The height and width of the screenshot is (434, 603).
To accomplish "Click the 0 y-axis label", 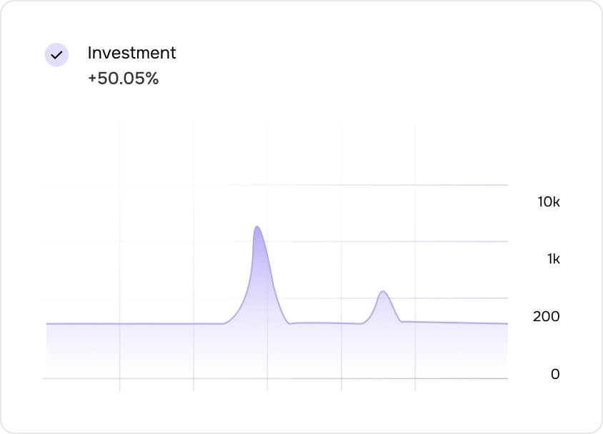I will coord(555,374).
